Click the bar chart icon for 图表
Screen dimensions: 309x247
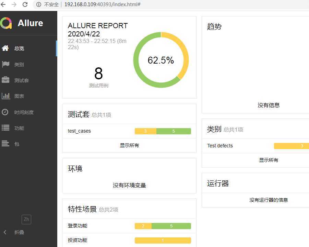coord(6,96)
